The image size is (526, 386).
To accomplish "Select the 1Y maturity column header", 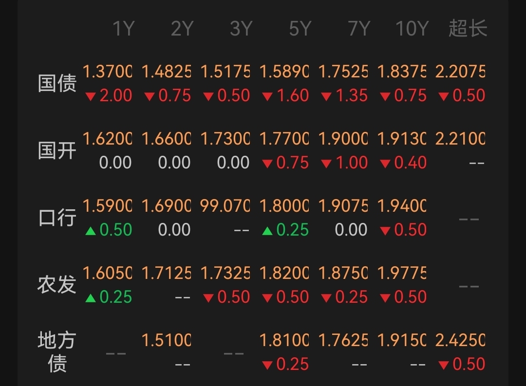I will [123, 29].
